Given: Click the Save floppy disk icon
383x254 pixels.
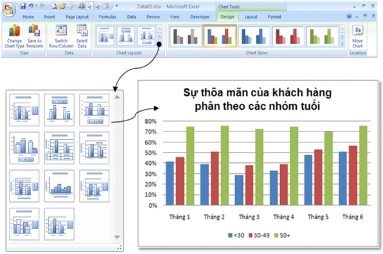Looking at the screenshot, I should [22, 6].
